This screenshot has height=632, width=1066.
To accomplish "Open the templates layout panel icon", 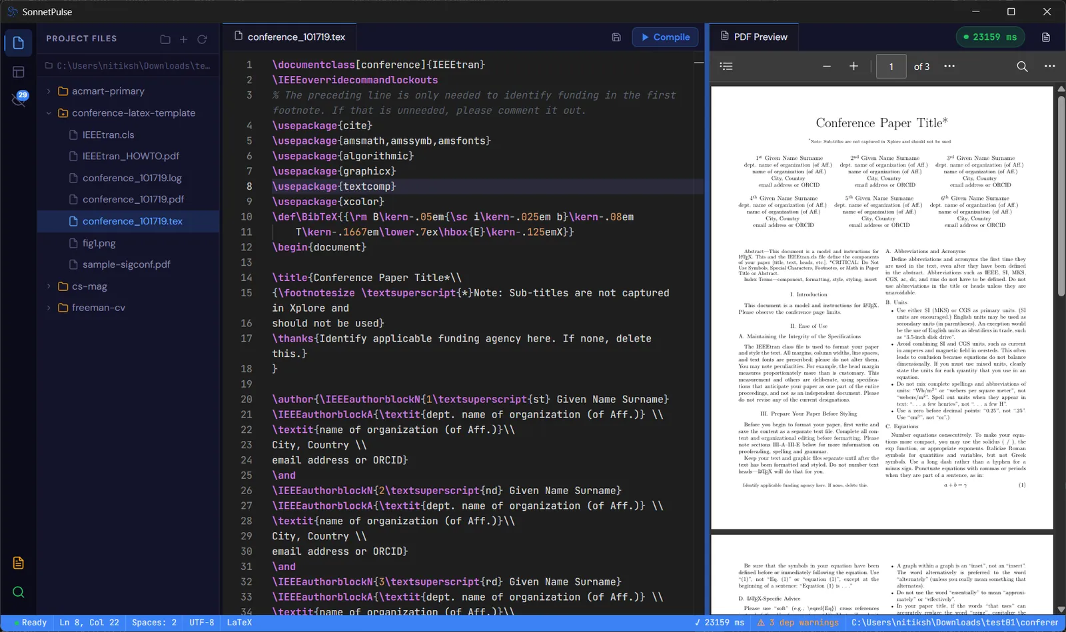I will pyautogui.click(x=19, y=72).
